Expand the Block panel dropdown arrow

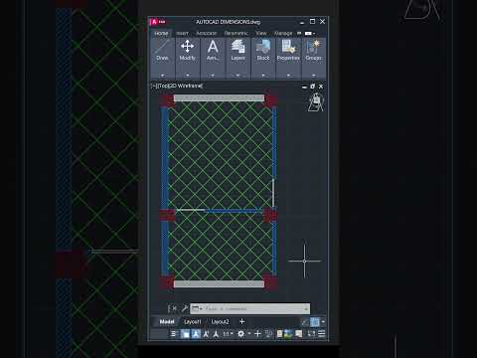pyautogui.click(x=263, y=76)
